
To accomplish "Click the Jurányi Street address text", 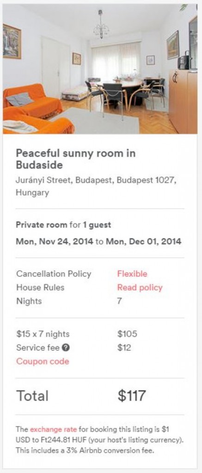I will coord(96,187).
